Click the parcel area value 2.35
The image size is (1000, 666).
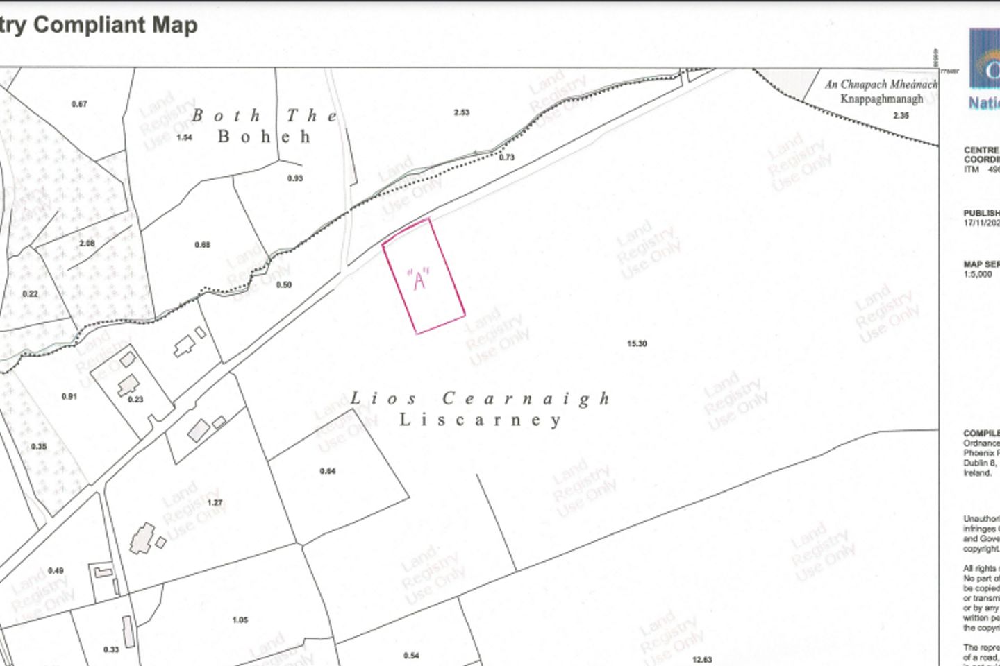pyautogui.click(x=901, y=116)
